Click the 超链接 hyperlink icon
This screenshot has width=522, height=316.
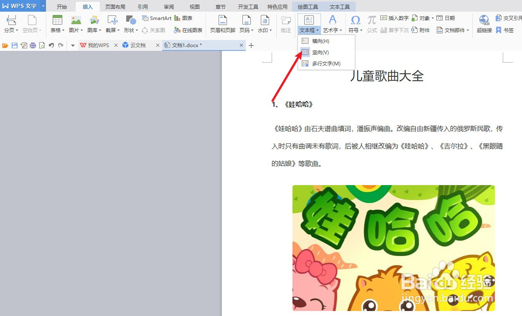[484, 20]
